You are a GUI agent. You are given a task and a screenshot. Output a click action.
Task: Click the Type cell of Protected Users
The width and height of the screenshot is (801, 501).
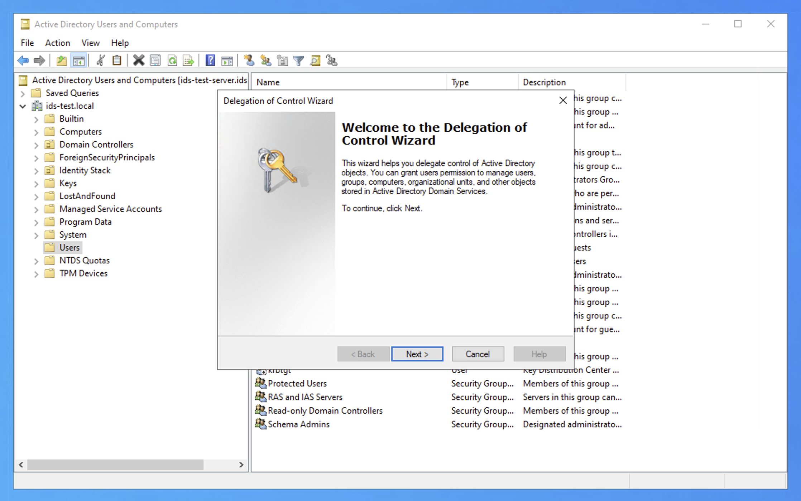tap(483, 383)
